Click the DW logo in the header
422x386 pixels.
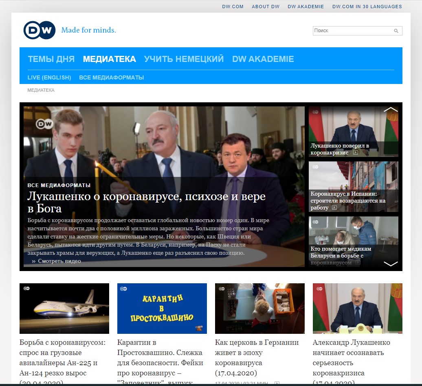click(x=40, y=30)
